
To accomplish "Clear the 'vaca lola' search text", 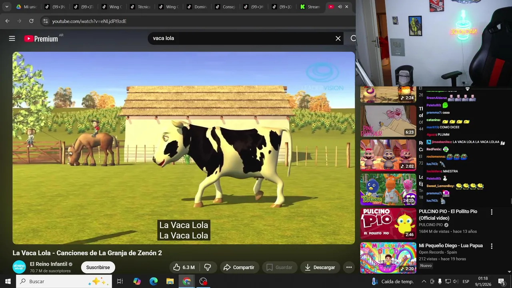I will 338,38.
